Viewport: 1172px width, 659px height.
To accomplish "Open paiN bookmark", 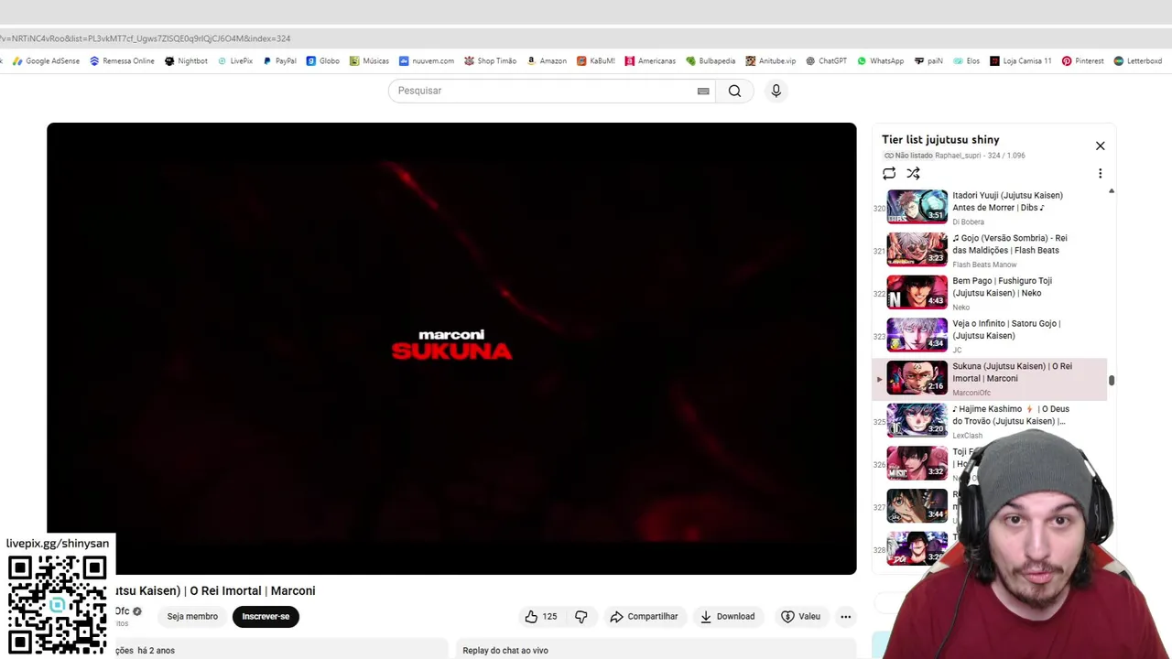I will click(928, 61).
